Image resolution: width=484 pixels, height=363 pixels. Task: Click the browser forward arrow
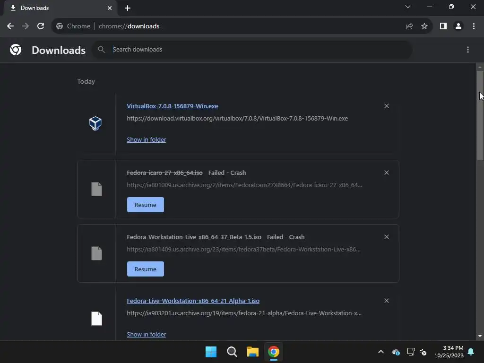coord(26,26)
